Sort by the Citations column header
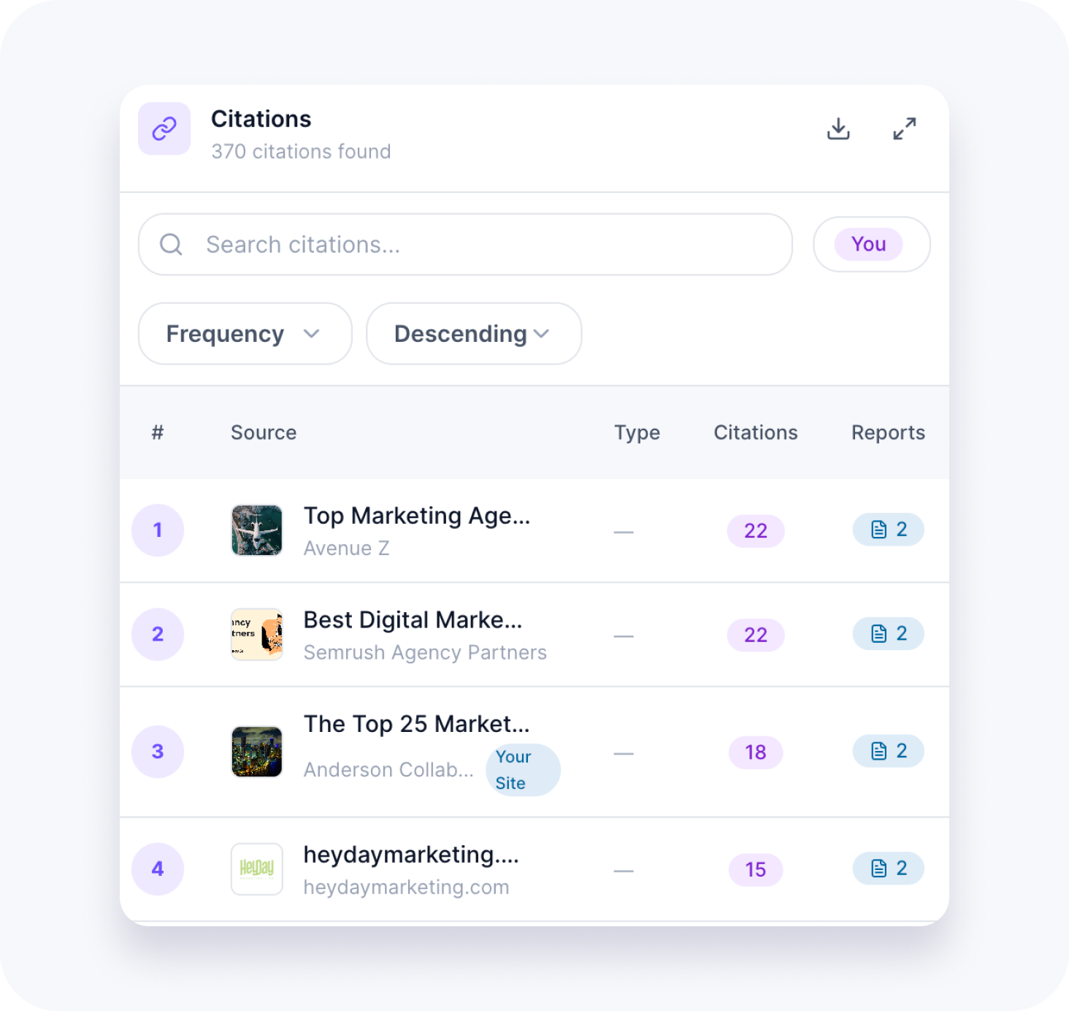 tap(755, 432)
